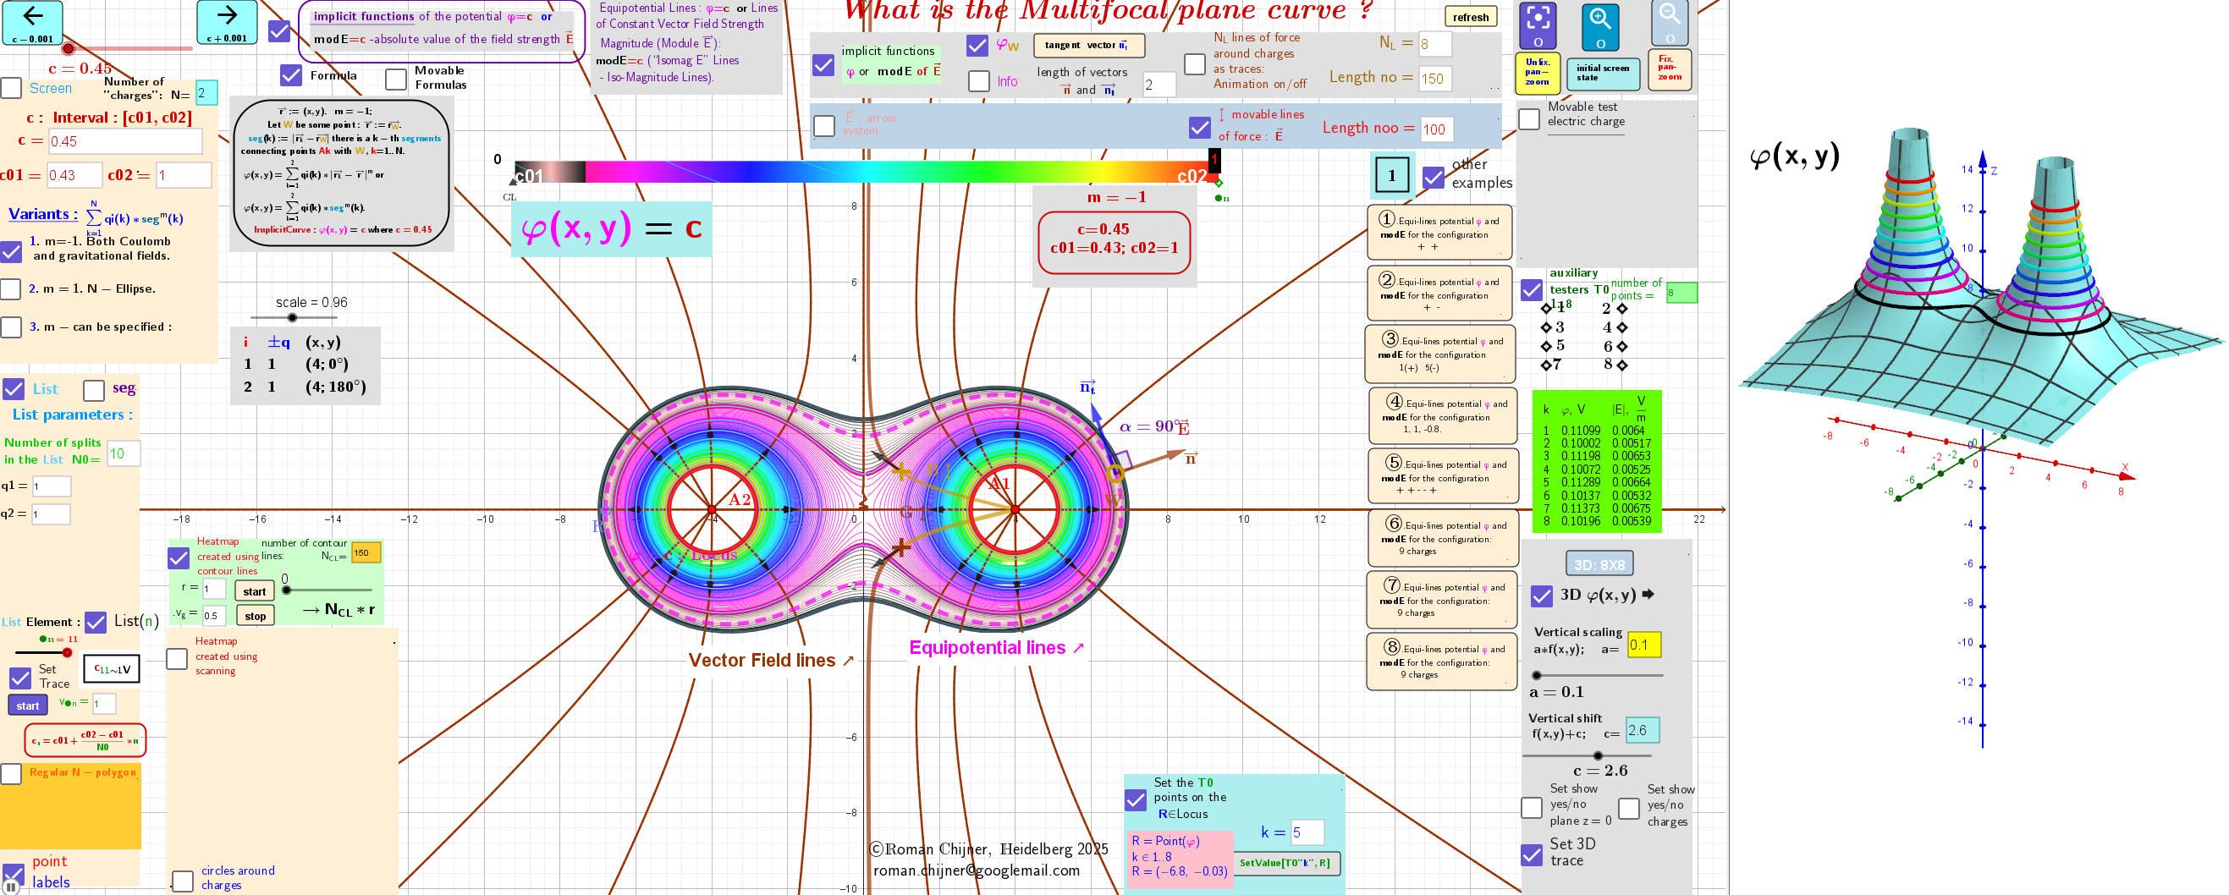
Task: Select tester diamond point number 8
Action: click(1621, 365)
